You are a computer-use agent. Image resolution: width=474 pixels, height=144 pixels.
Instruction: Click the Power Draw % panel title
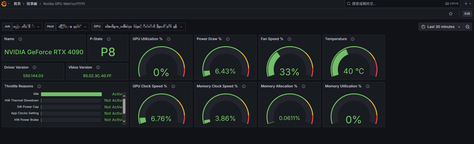click(209, 39)
